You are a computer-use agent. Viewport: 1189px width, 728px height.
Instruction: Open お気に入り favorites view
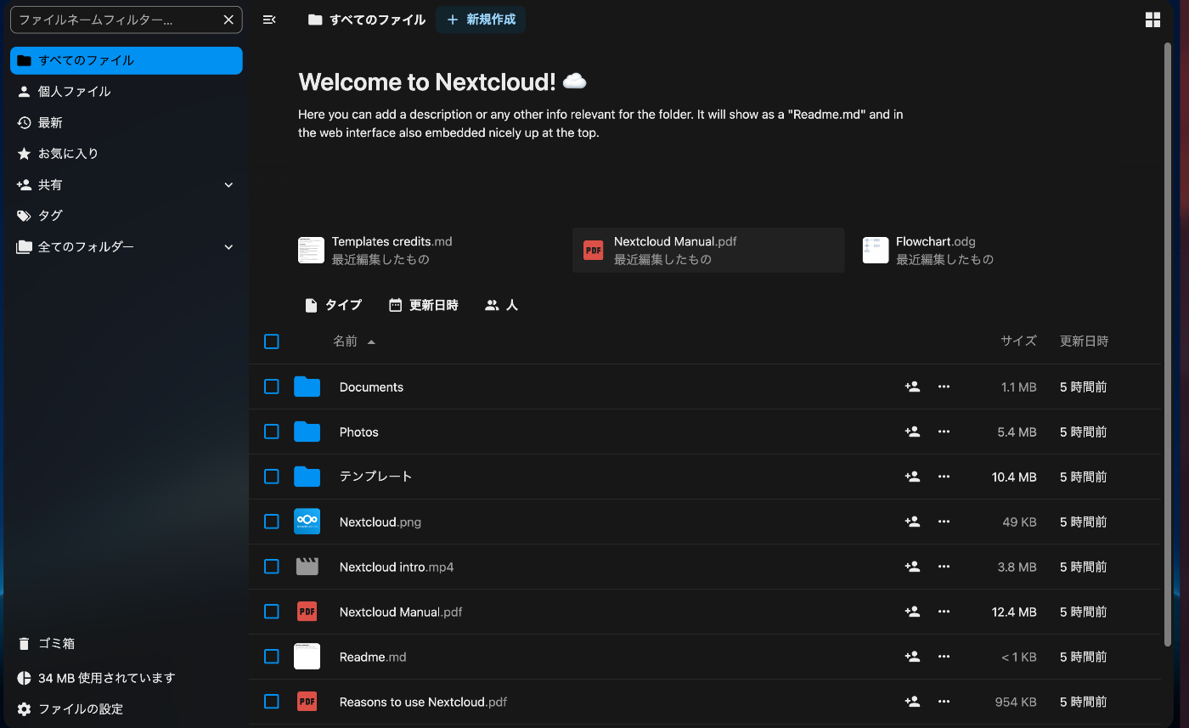tap(127, 154)
